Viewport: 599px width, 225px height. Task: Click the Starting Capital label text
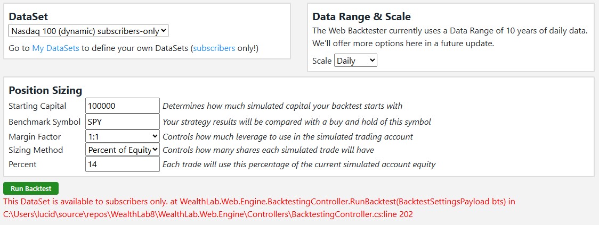pyautogui.click(x=37, y=106)
